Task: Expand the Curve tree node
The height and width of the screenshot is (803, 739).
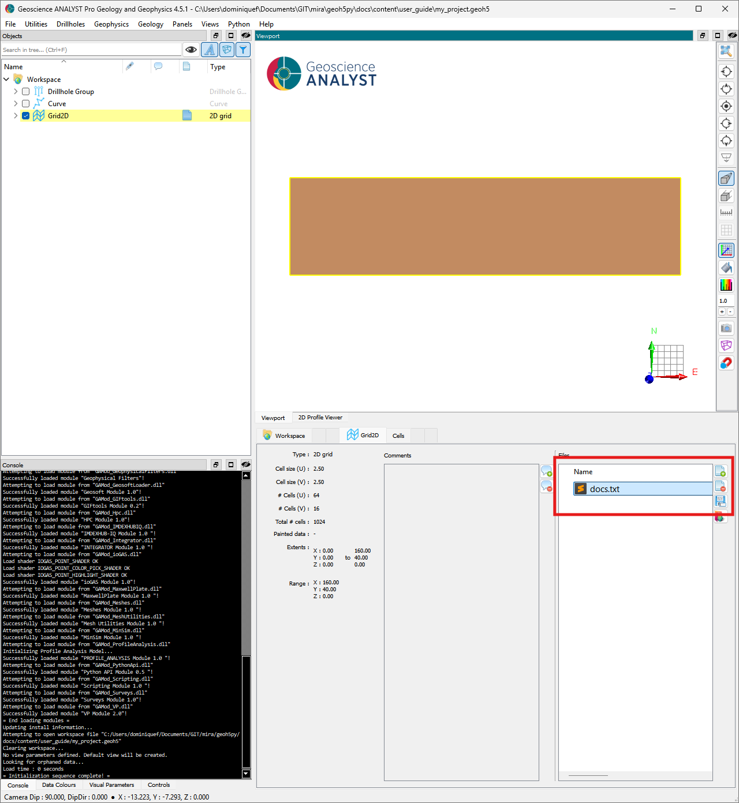Action: click(x=16, y=104)
